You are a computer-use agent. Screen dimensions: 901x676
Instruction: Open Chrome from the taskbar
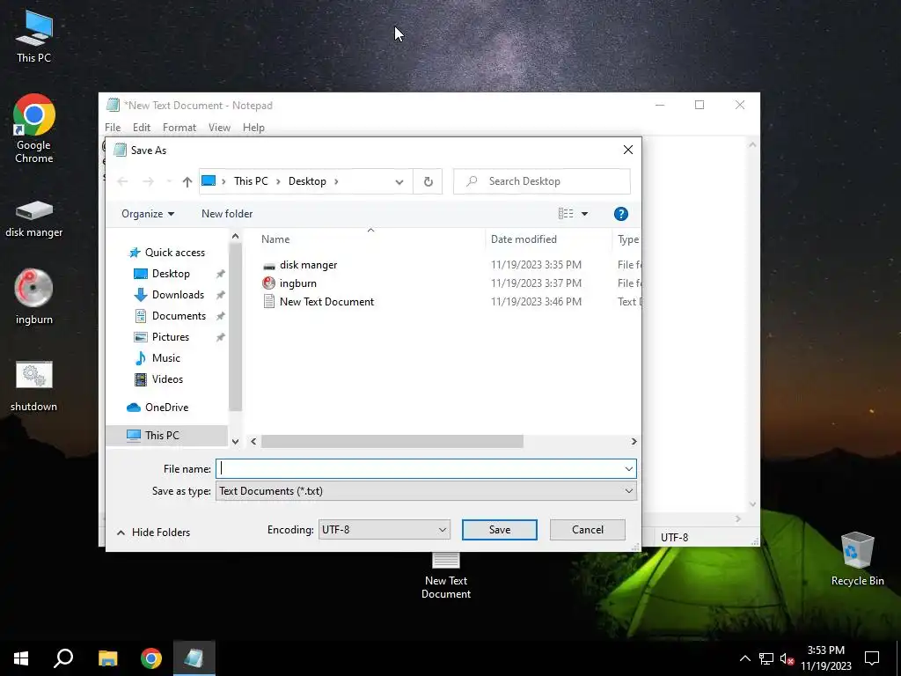pyautogui.click(x=151, y=658)
